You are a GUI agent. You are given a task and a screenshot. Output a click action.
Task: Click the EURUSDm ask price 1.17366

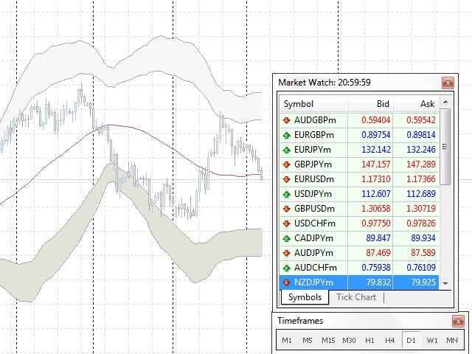(x=421, y=179)
